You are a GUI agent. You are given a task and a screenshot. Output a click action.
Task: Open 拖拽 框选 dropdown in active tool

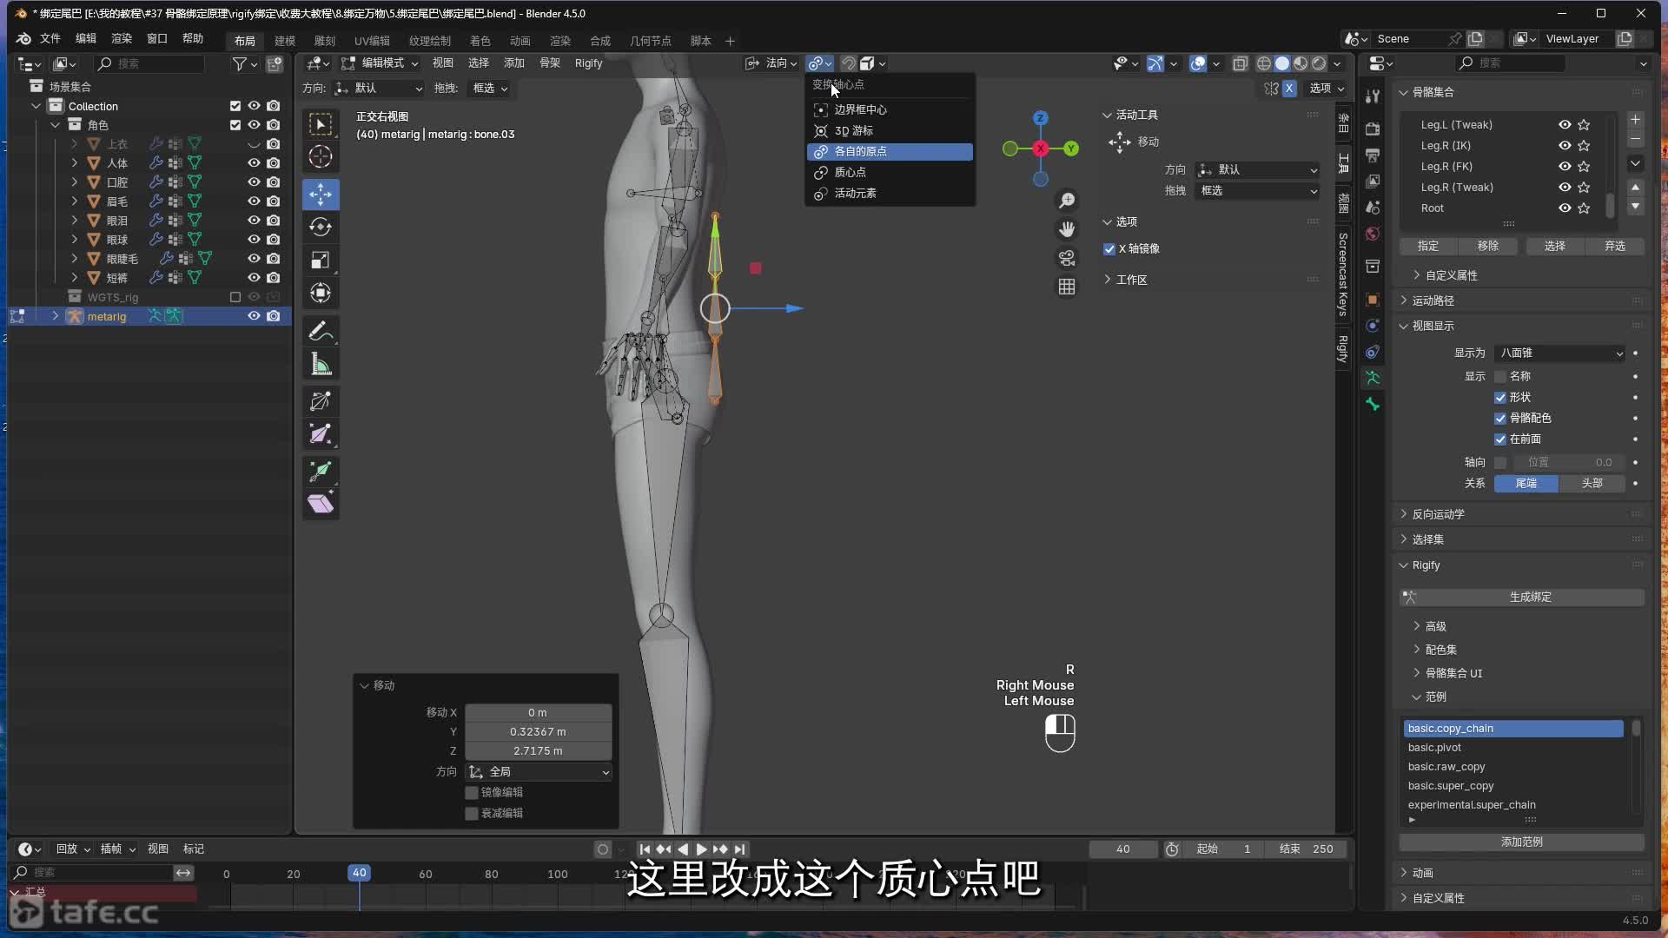(1258, 191)
